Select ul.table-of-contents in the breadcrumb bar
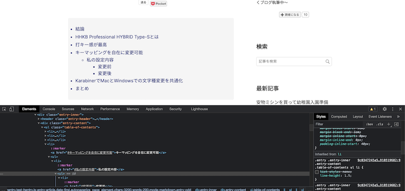Screen dimensions: 405x191 [x=264, y=189]
